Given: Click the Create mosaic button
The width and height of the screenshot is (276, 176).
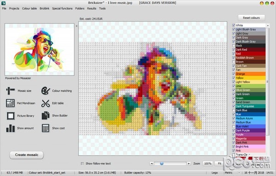Looking at the screenshot, I should 27,155.
